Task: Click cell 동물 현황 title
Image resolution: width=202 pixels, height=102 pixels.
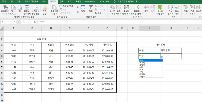Action: 42,39
